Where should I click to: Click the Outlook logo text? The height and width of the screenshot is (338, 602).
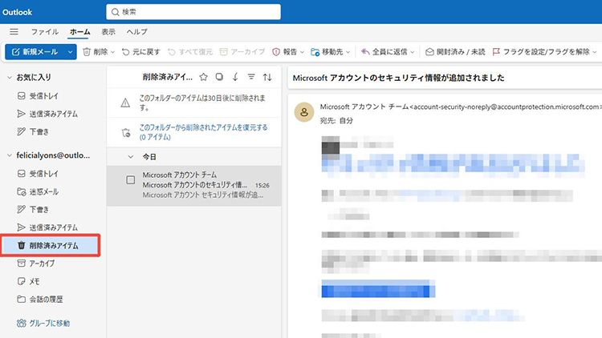tap(18, 12)
